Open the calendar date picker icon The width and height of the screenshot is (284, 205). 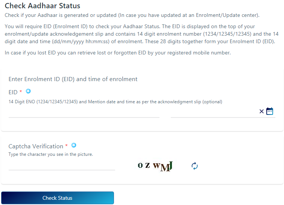coord(269,111)
